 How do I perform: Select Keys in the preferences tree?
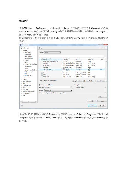coord(26,62)
